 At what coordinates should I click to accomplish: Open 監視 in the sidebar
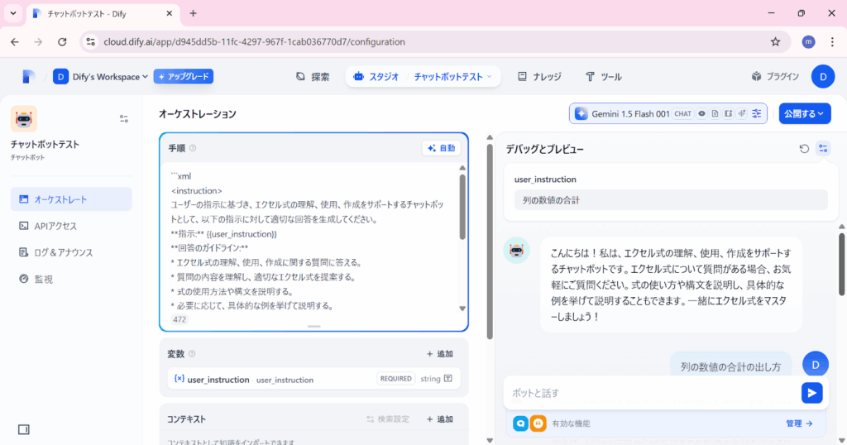click(x=71, y=279)
